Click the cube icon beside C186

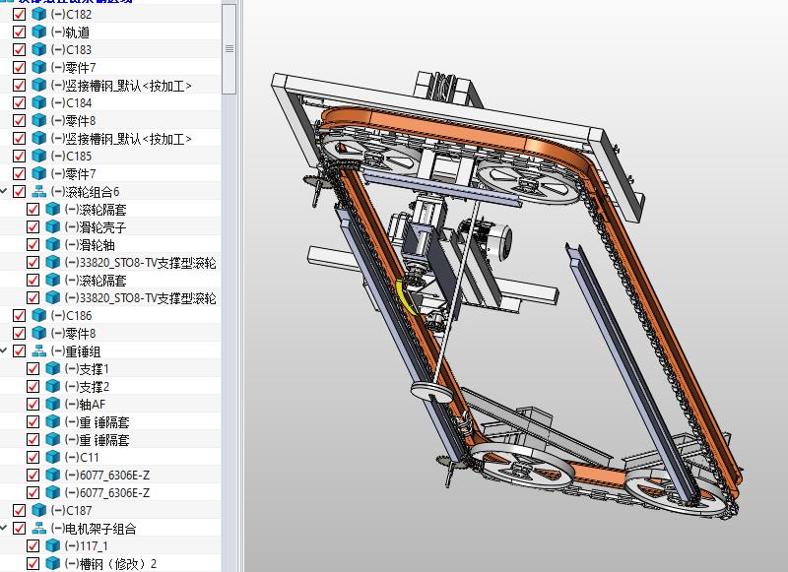[x=38, y=315]
